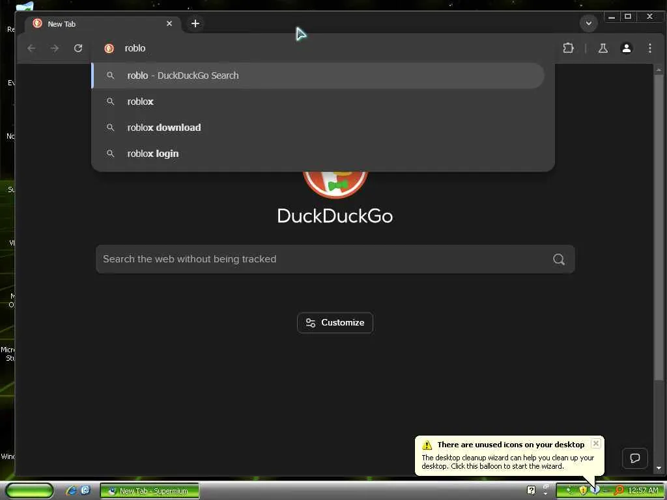Open the profile avatar menu

tap(626, 48)
